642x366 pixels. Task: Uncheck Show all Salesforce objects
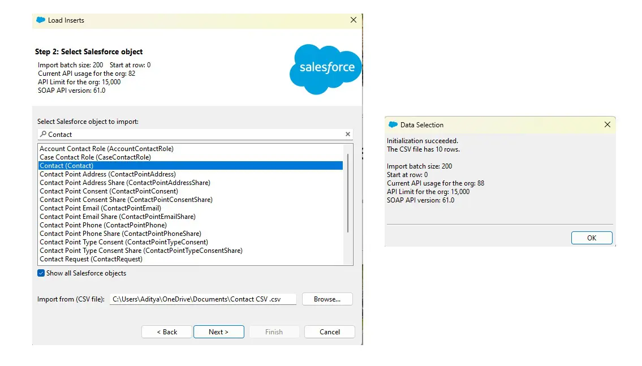tap(41, 273)
